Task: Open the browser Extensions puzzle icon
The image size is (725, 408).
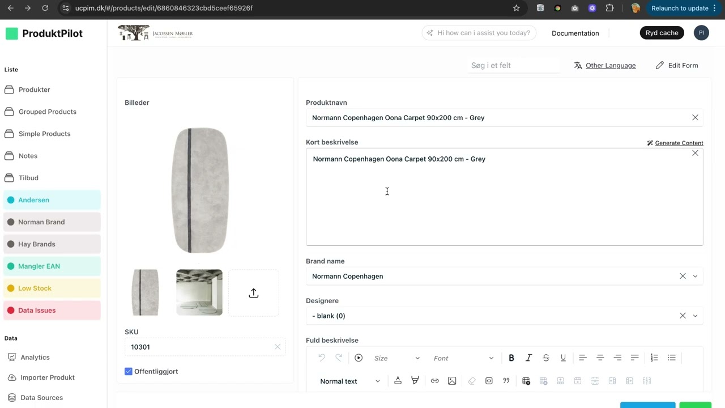Action: click(609, 8)
